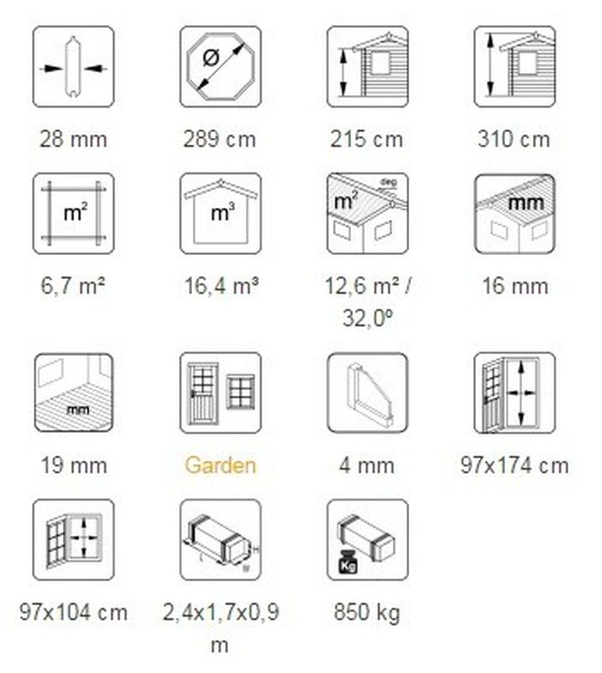602x673 pixels.
Task: Click the cabin volume m³ icon
Action: pyautogui.click(x=221, y=214)
